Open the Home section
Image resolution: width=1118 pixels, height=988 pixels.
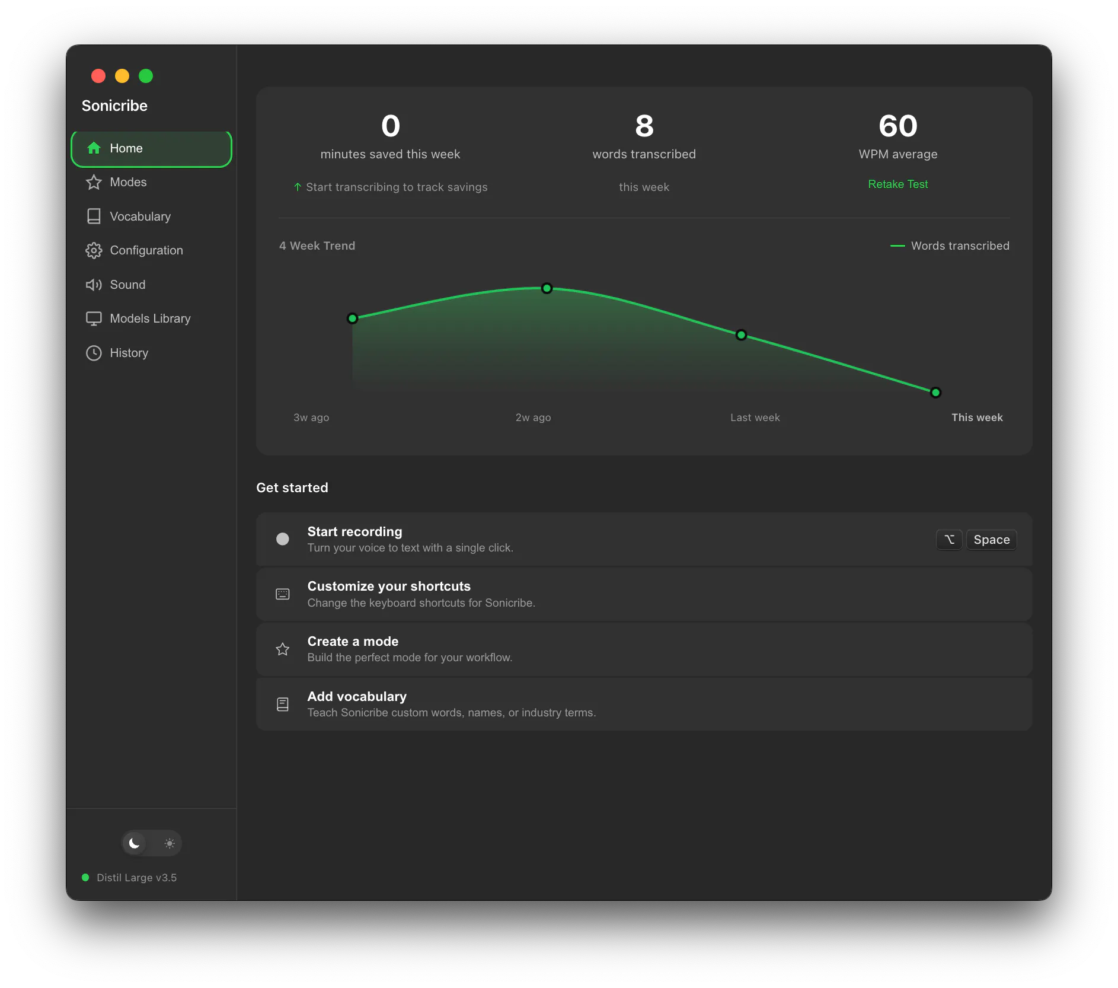tap(151, 148)
